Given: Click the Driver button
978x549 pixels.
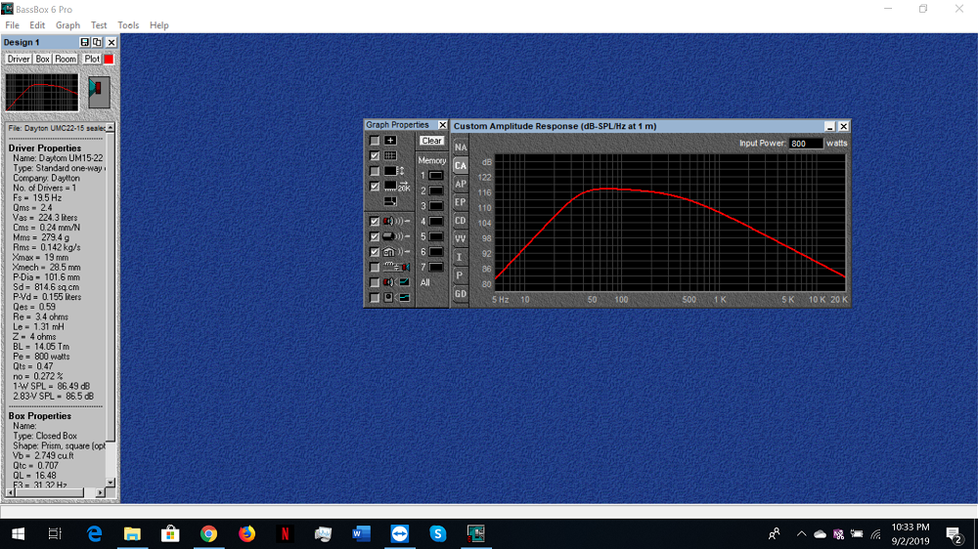Looking at the screenshot, I should (19, 60).
